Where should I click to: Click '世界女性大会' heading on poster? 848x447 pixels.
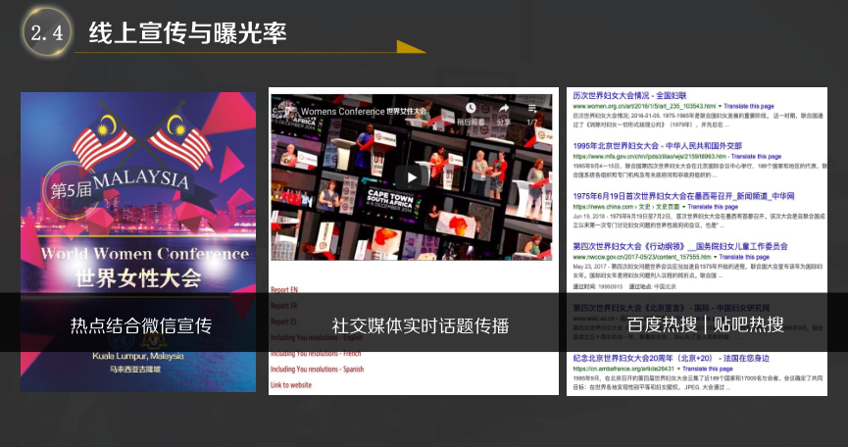tap(138, 277)
